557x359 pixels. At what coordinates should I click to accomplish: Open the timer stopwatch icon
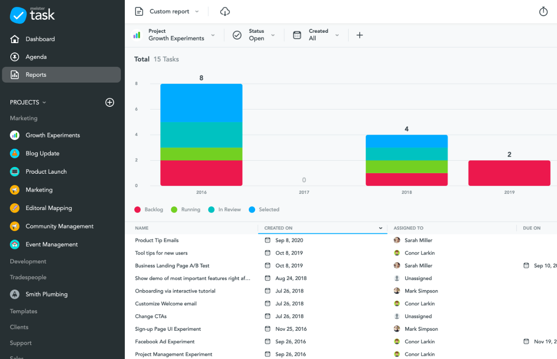[544, 12]
